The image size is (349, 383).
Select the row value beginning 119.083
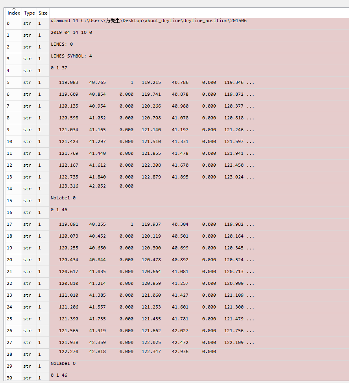click(199, 83)
